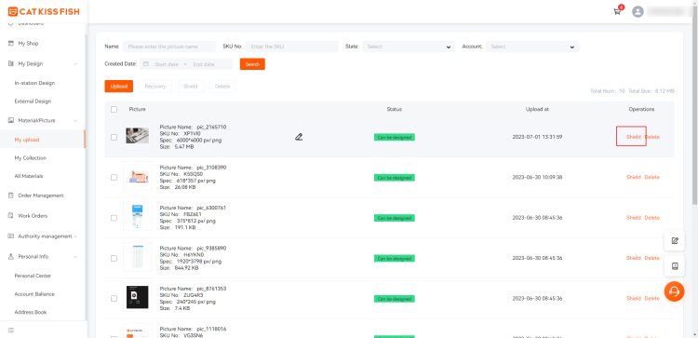Click the orange Upload button
This screenshot has height=338, width=698.
pyautogui.click(x=119, y=87)
